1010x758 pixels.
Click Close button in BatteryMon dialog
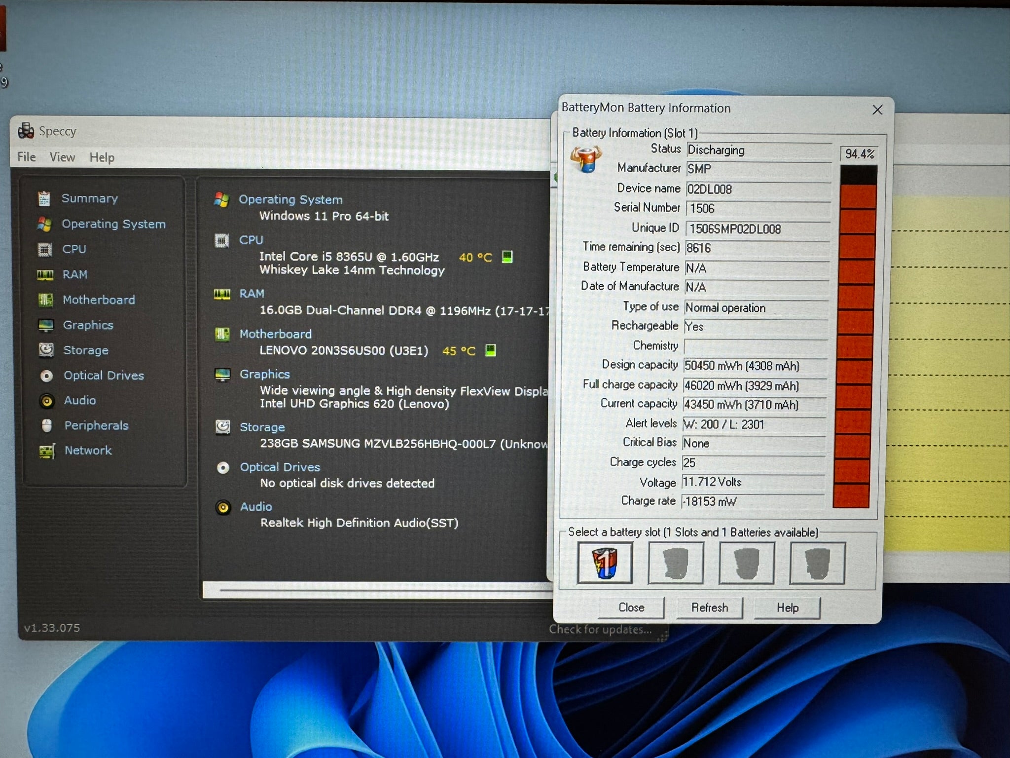(631, 607)
